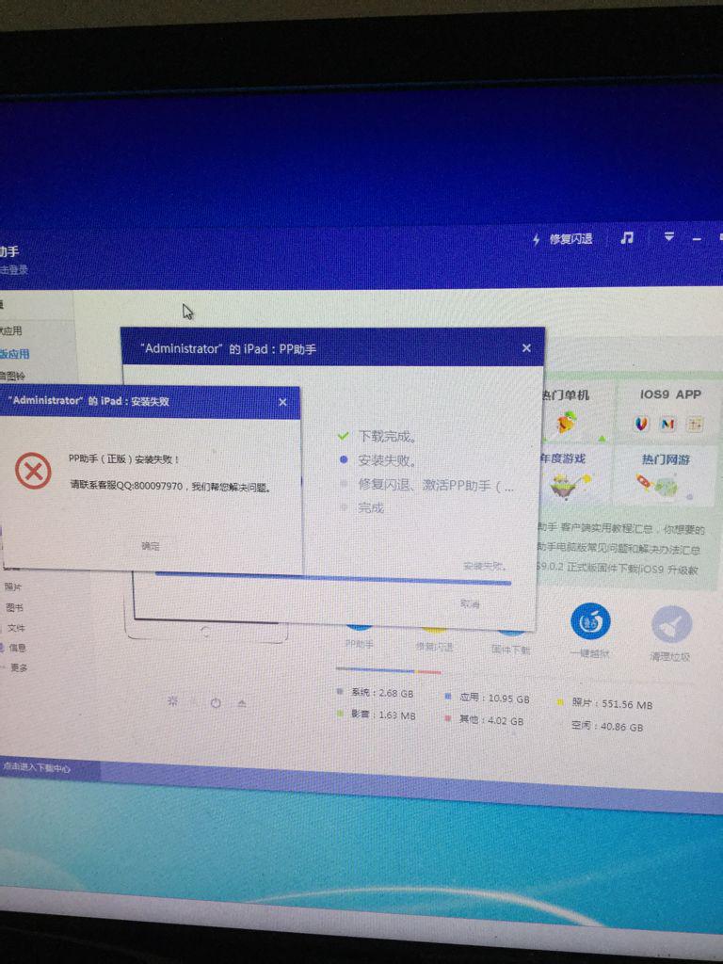Click 取消 in the progress dialog
723x964 pixels.
tap(470, 603)
